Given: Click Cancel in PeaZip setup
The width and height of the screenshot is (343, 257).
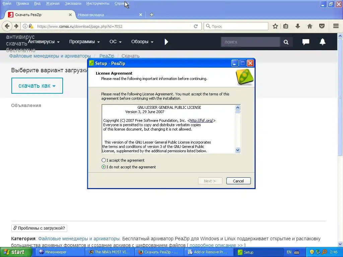Looking at the screenshot, I should coord(238,181).
